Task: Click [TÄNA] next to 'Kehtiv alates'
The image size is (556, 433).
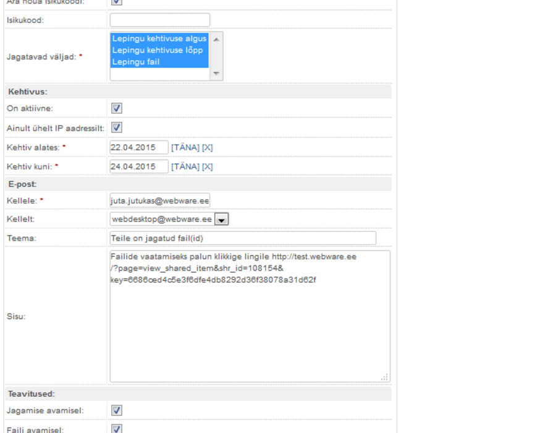Action: click(185, 148)
